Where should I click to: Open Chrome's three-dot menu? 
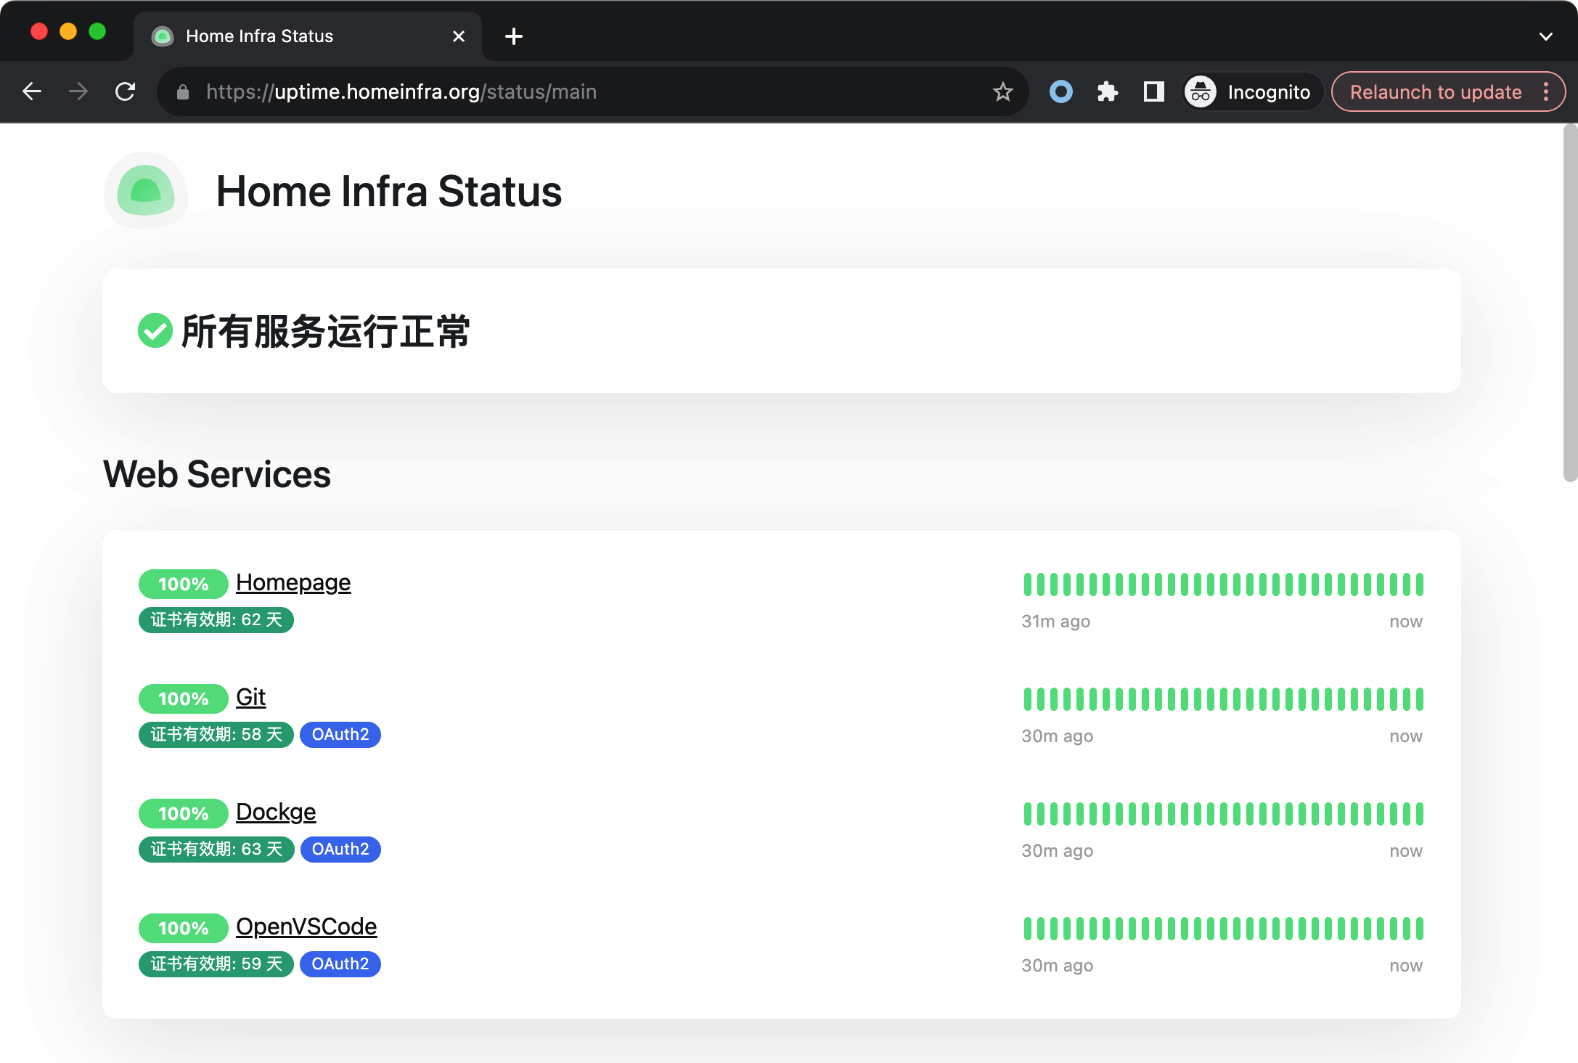pos(1546,91)
